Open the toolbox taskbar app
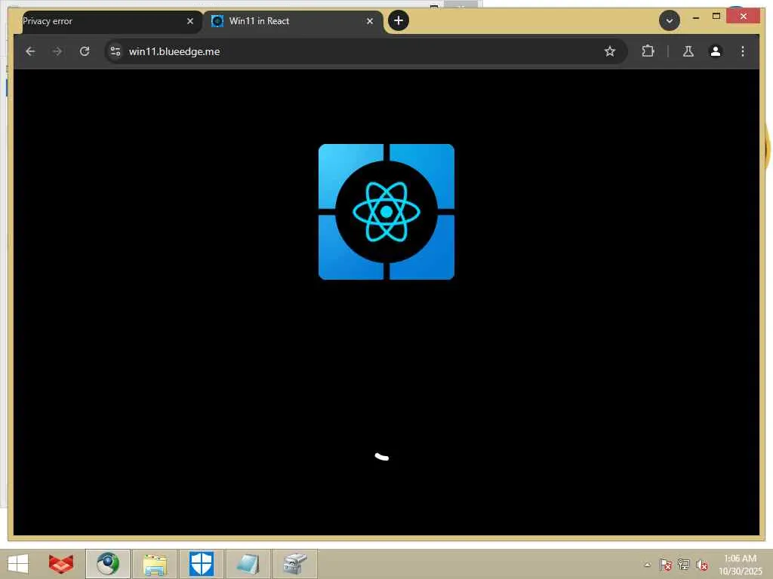This screenshot has height=579, width=773. pos(295,564)
